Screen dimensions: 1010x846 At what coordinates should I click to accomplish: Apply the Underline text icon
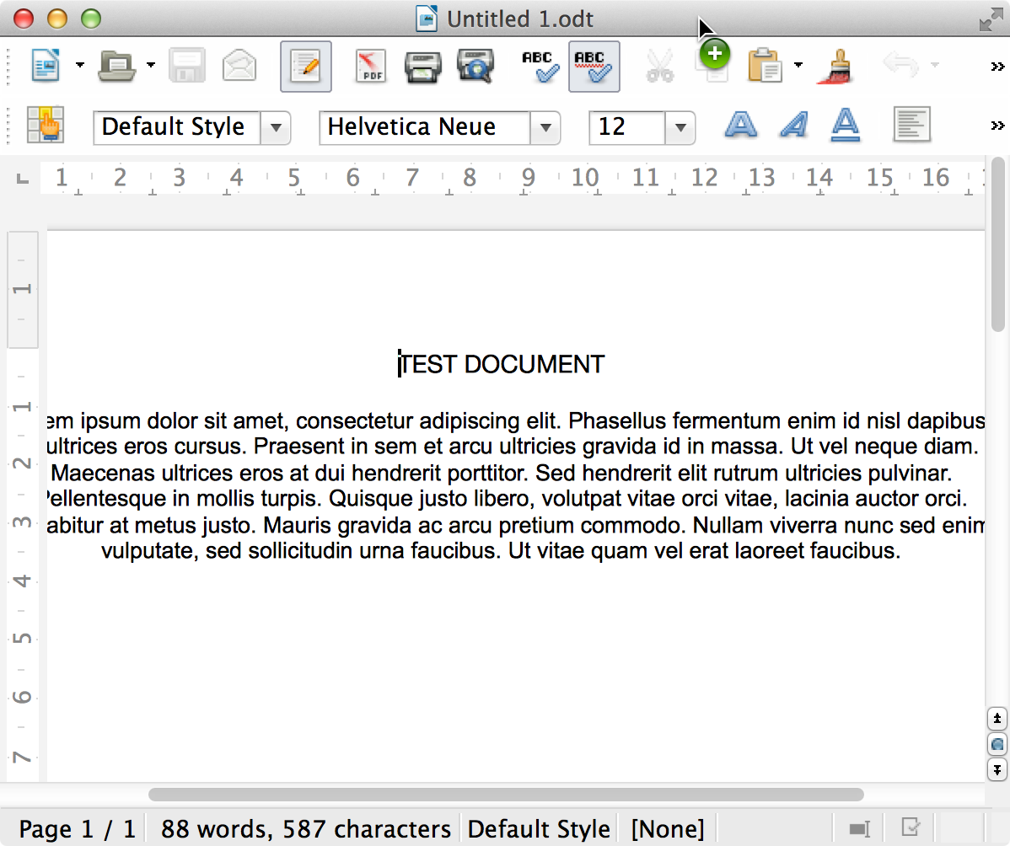click(845, 126)
